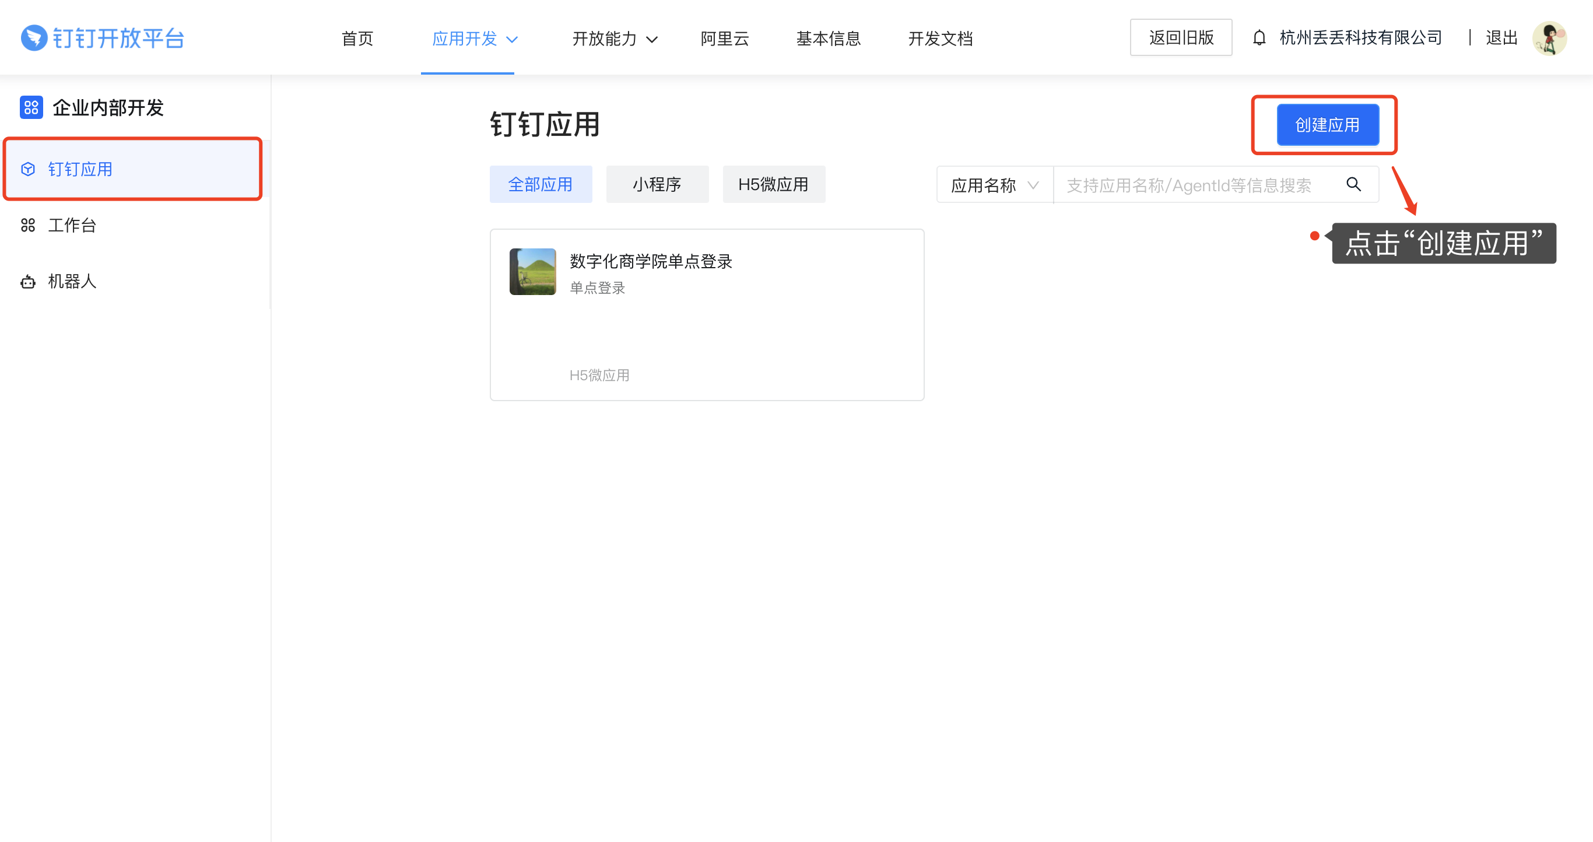
Task: Open the 数字化商学院单点登录 app thumbnail
Action: pos(532,271)
